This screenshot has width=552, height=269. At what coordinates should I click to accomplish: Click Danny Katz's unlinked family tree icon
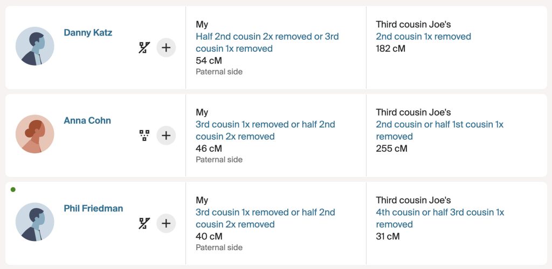coord(144,48)
